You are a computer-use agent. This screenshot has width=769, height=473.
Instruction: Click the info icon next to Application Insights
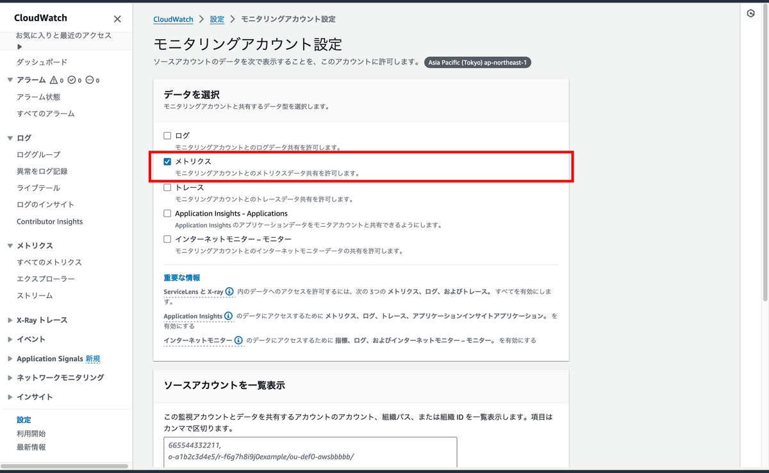[228, 316]
